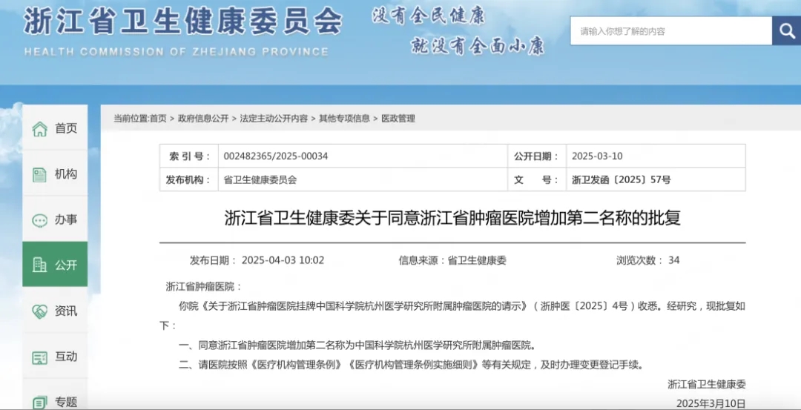Image resolution: width=801 pixels, height=410 pixels.
Task: Click the 发布机构 label cell
Action: point(189,179)
